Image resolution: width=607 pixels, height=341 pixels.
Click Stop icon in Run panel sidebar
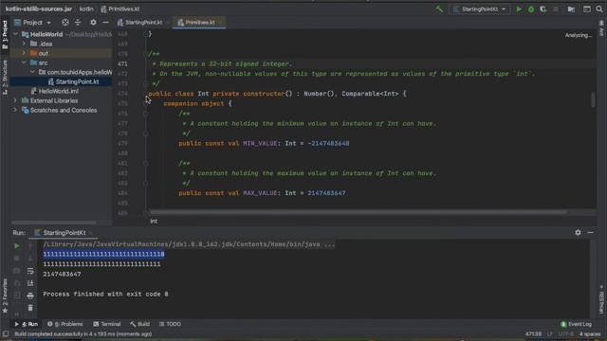coord(17,259)
